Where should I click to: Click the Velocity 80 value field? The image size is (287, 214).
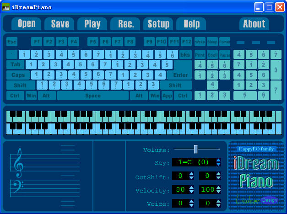(180, 189)
